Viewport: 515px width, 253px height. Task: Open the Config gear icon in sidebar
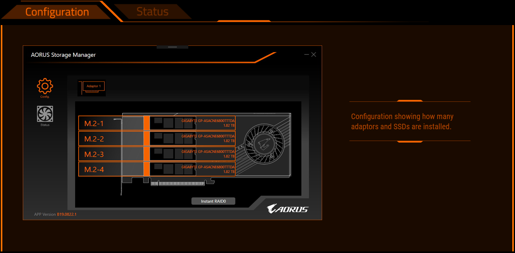coord(45,86)
